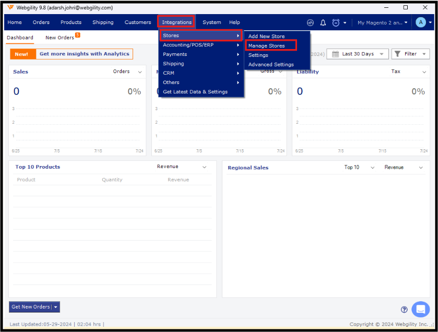Image resolution: width=438 pixels, height=332 pixels.
Task: Expand the arrow on Get New Orders button
Action: (x=55, y=307)
